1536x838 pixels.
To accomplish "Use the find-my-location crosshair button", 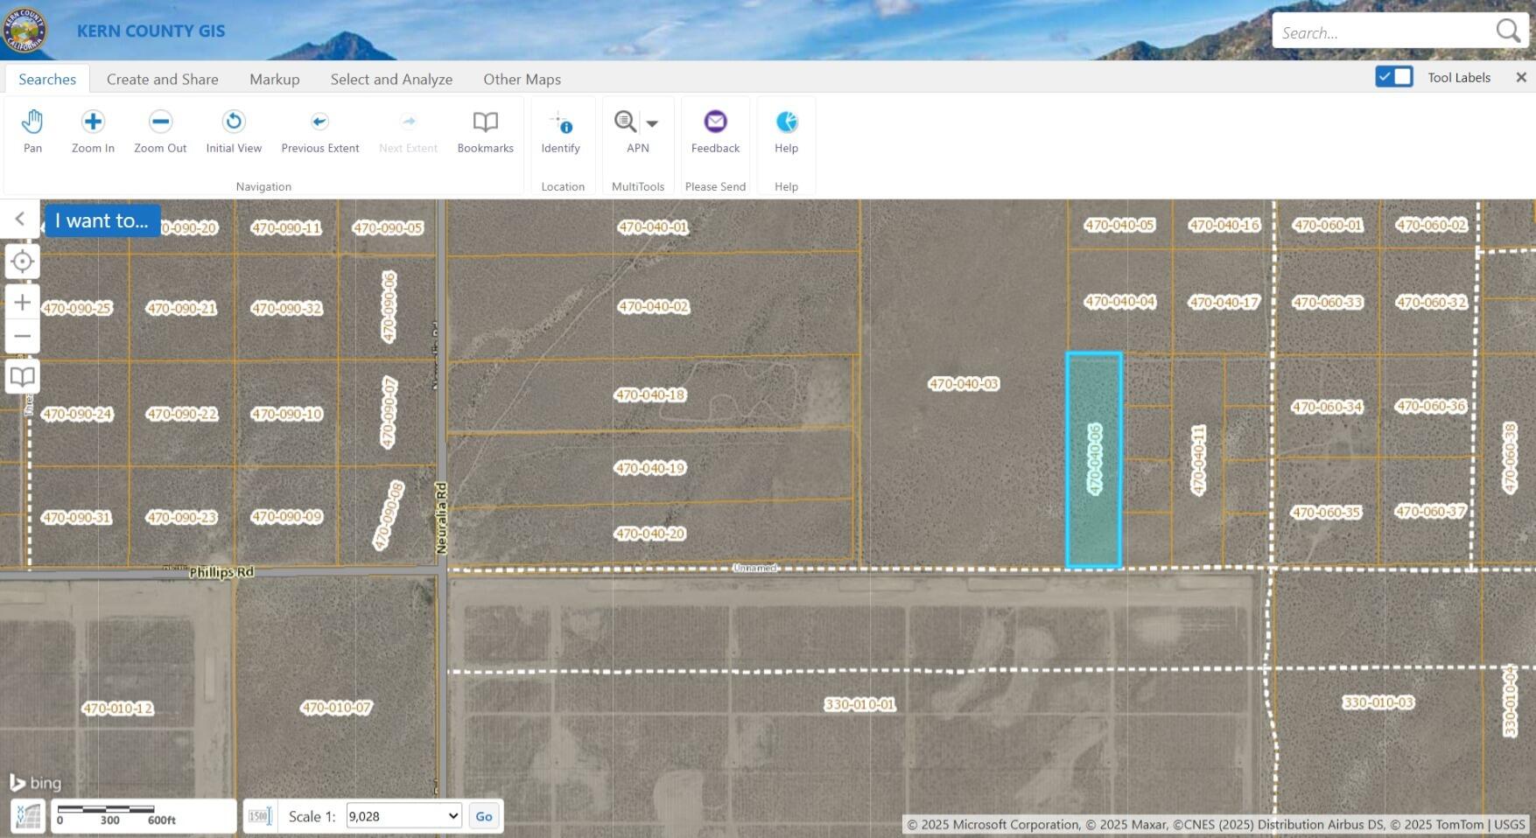I will [x=22, y=261].
